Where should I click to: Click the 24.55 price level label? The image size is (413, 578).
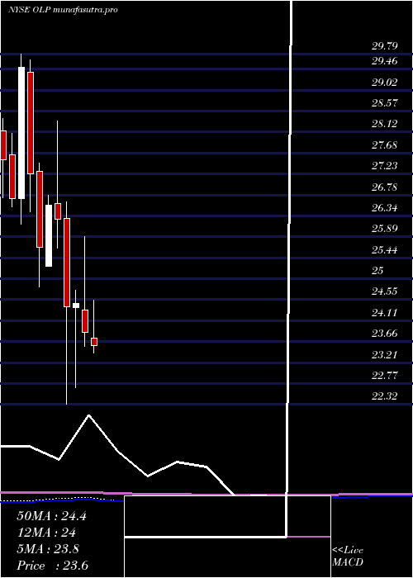click(385, 291)
